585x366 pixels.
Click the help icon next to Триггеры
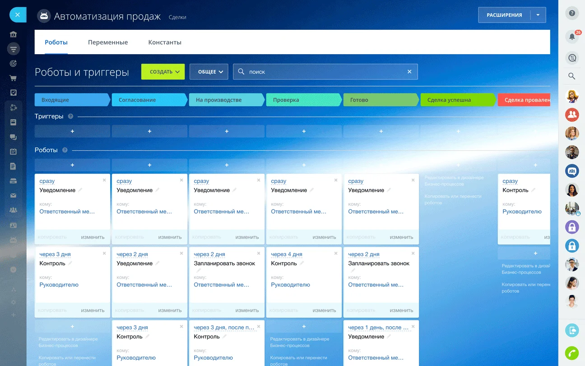tap(70, 117)
